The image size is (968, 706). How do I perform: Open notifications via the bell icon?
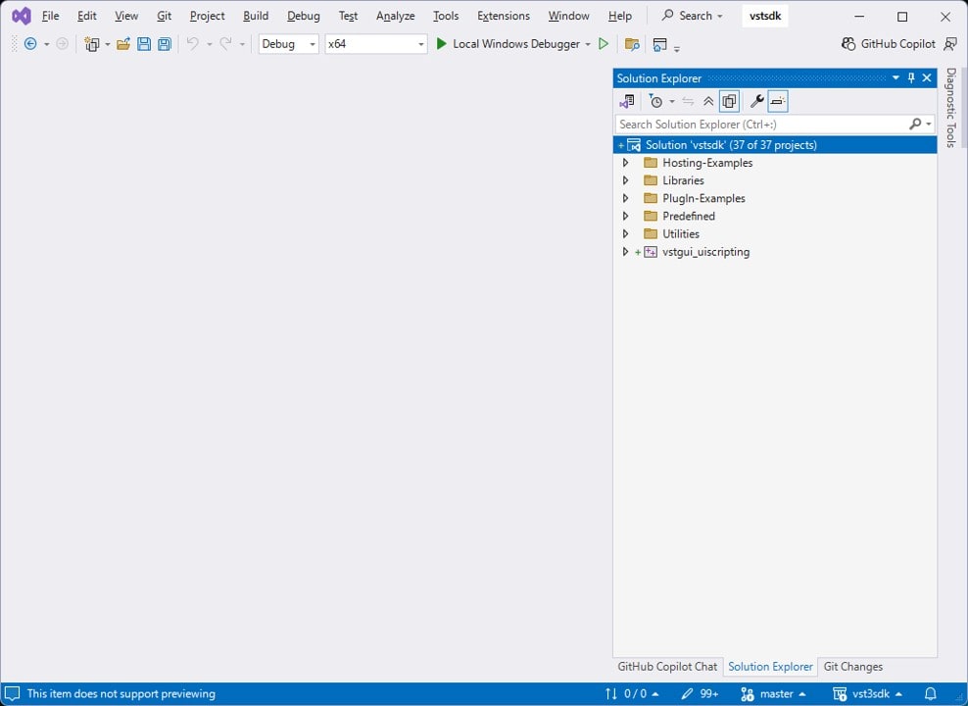coord(931,693)
